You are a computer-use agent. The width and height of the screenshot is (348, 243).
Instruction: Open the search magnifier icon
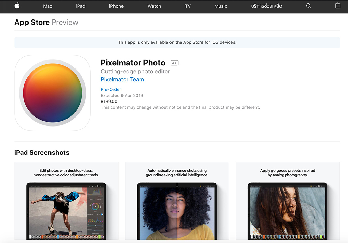308,6
